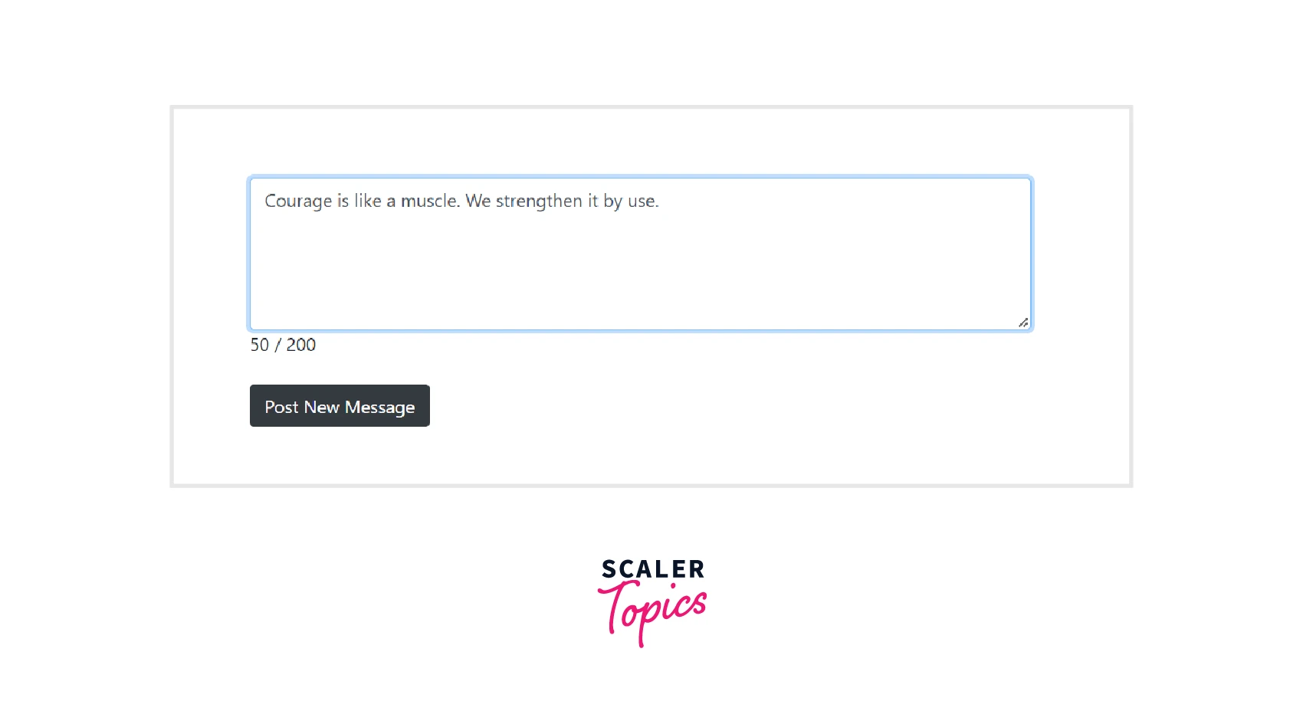Place cursor on the word Courage
Viewport: 1303px width, 724px height.
point(298,201)
